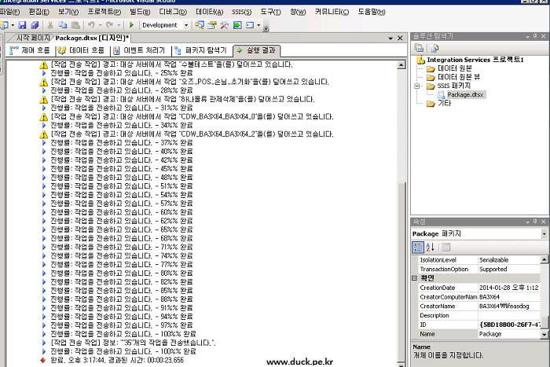Viewport: 550px width, 367px height.
Task: Select the 실행 결과 tab
Action: [x=256, y=50]
